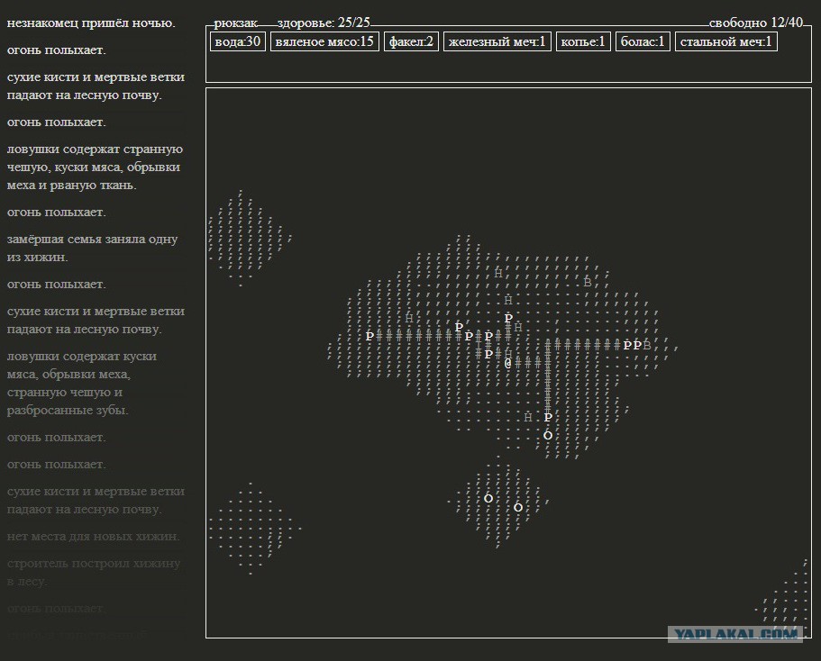Click the southern P above the O symbol
Viewport: 821px width, 661px height.
click(x=548, y=417)
